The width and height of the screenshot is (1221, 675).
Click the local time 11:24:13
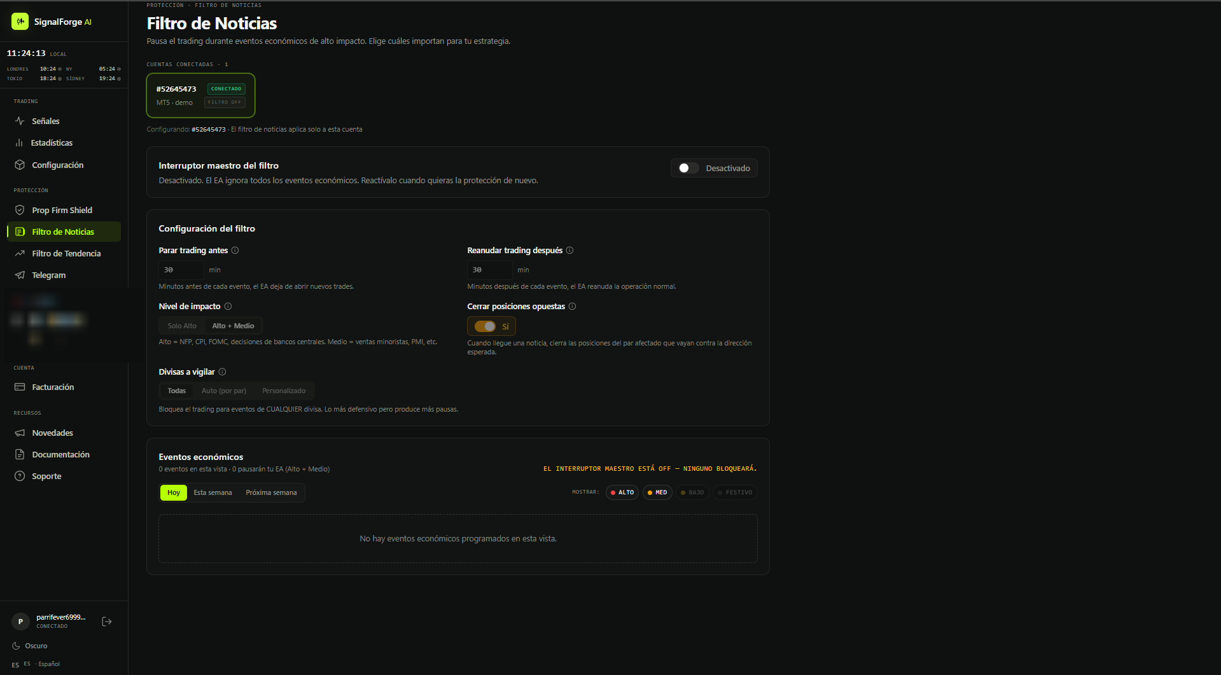coord(26,53)
